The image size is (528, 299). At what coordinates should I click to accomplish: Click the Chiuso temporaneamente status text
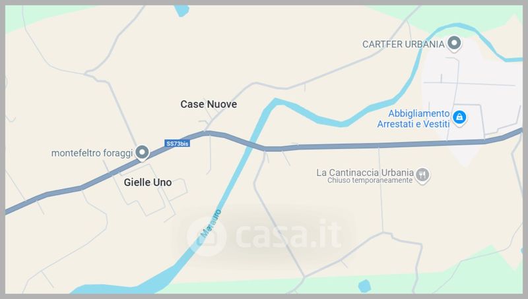click(x=370, y=180)
